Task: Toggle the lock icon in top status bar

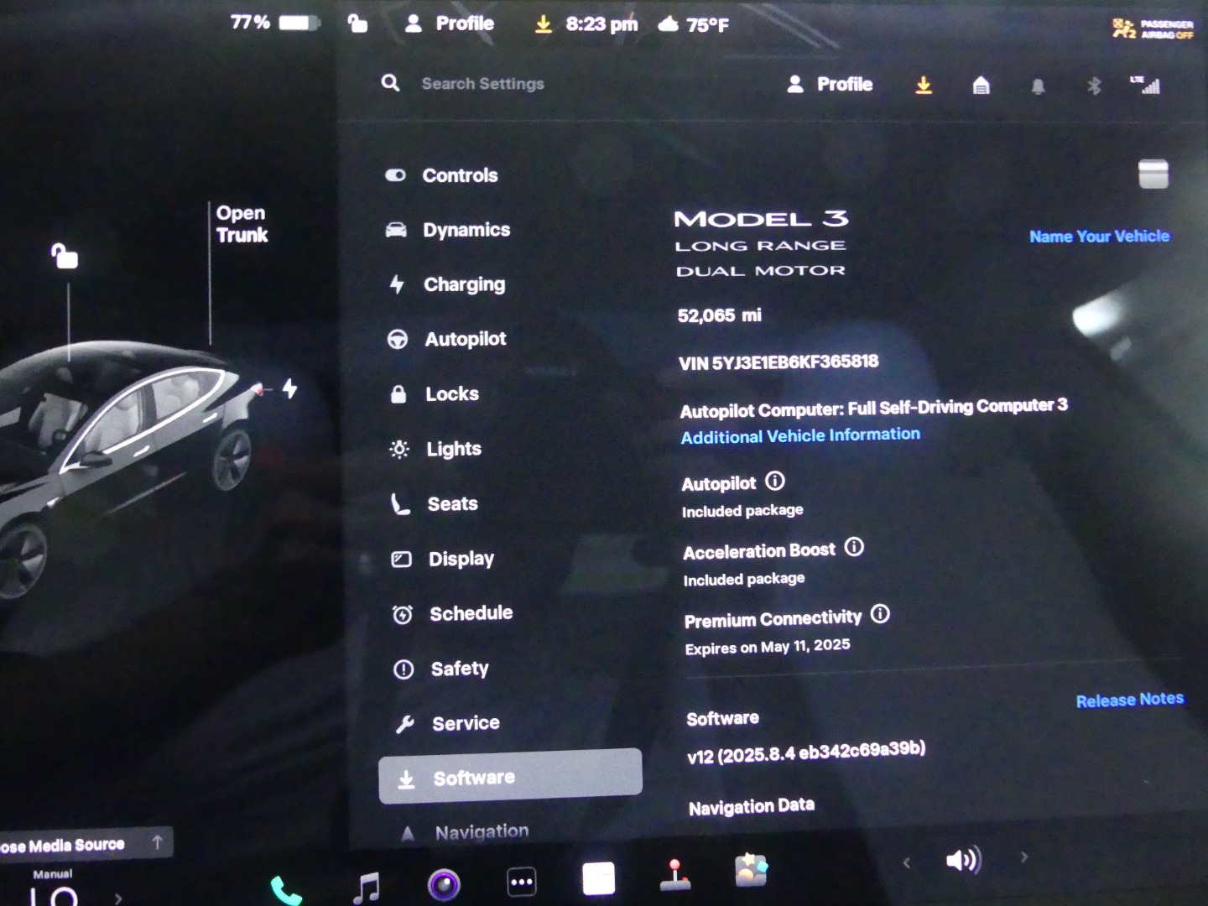Action: pyautogui.click(x=357, y=23)
